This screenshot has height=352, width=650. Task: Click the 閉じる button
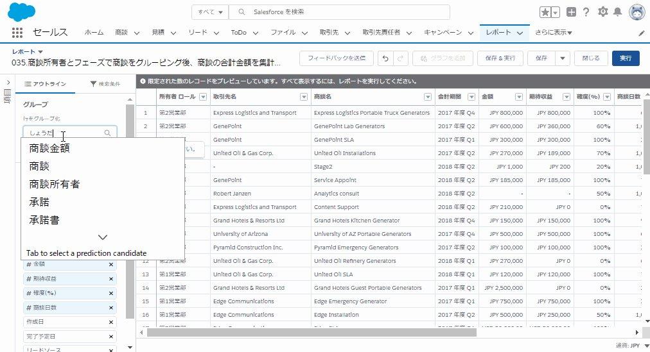coord(591,58)
